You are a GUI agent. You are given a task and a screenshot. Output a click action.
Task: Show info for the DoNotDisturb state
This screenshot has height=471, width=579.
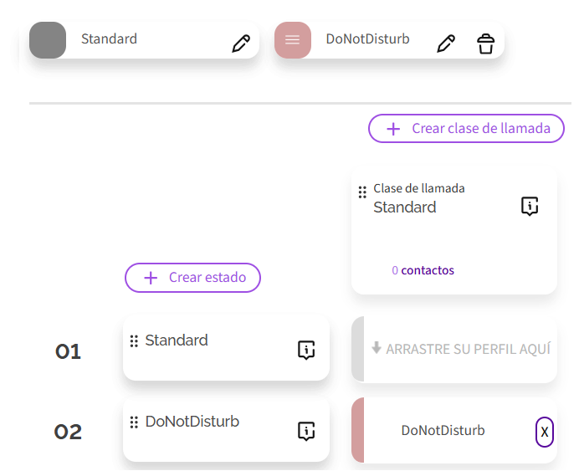[306, 432]
